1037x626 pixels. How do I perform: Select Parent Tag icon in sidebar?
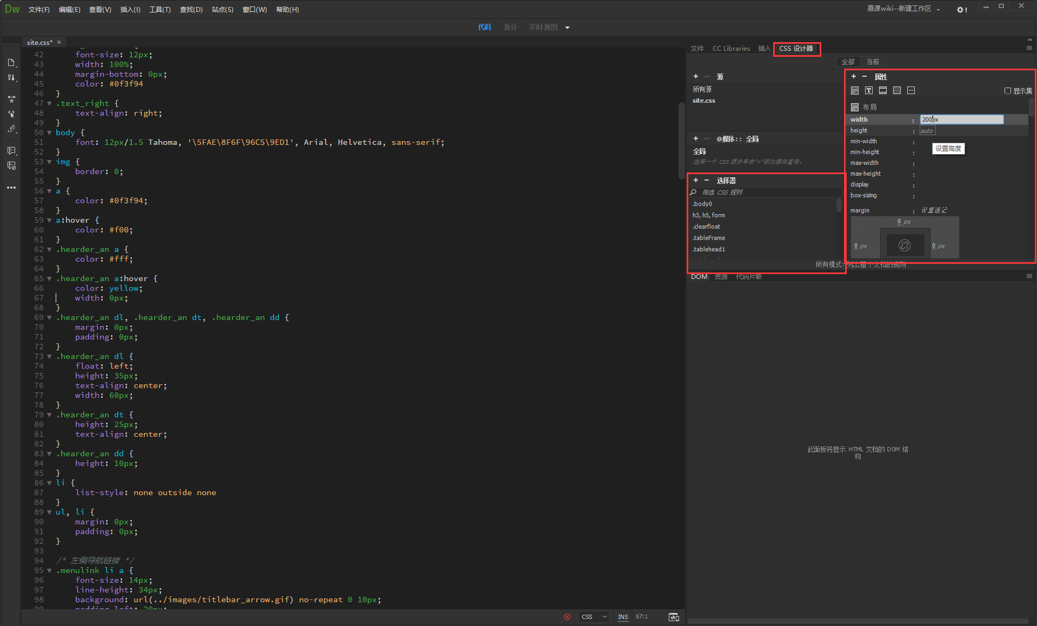coord(11,114)
